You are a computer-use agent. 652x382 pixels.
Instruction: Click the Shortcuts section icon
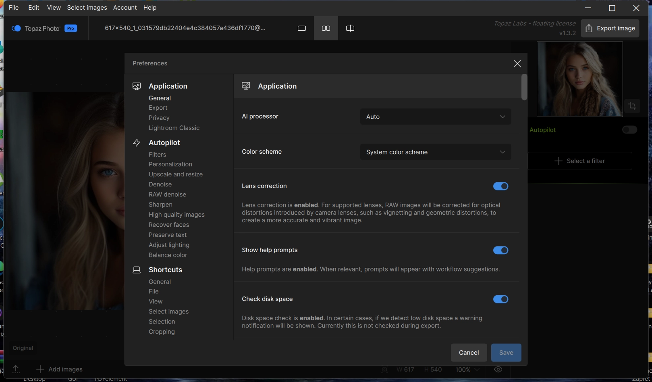137,270
